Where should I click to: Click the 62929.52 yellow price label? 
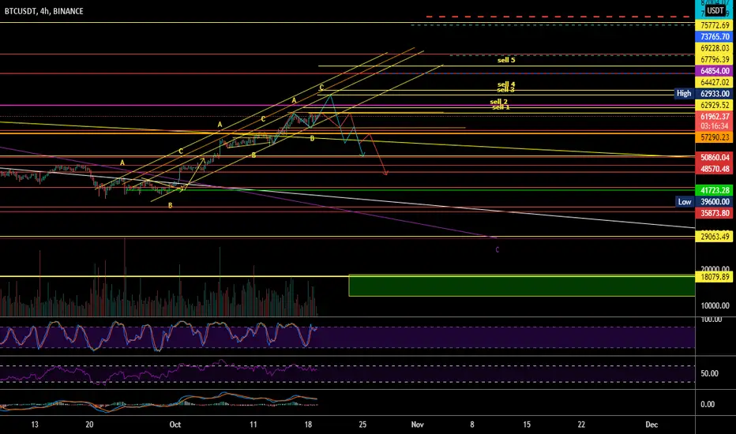tap(715, 105)
